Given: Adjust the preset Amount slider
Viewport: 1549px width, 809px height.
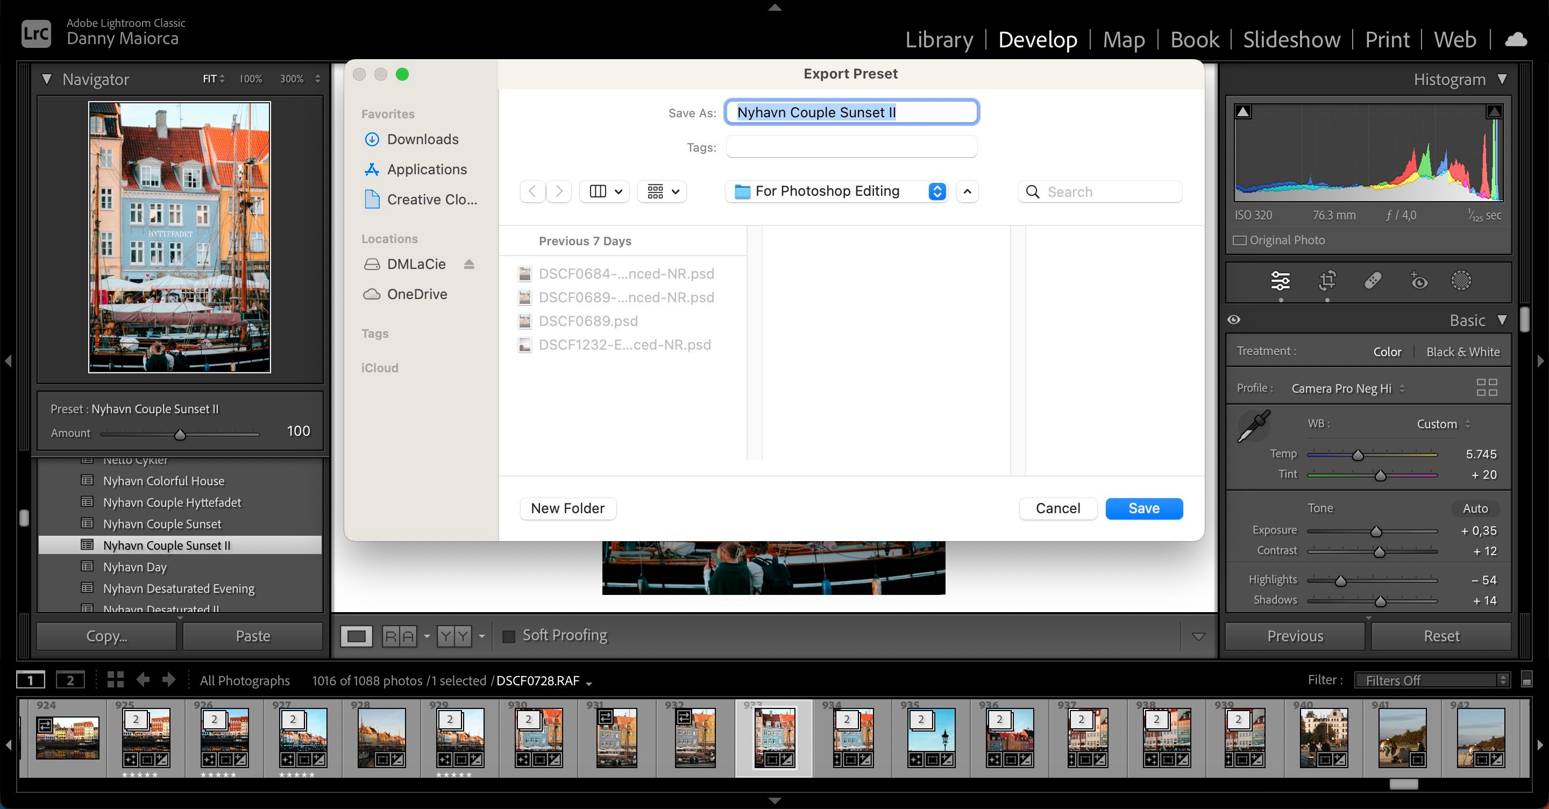Looking at the screenshot, I should 180,434.
